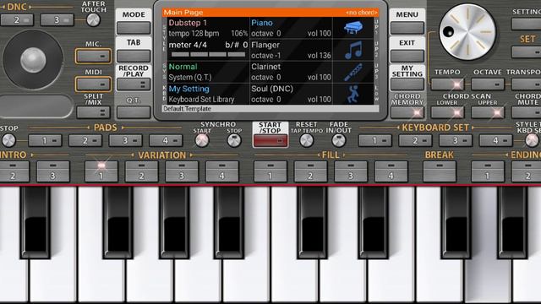Trigger Pad 4
The height and width of the screenshot is (304, 541).
coord(166,141)
